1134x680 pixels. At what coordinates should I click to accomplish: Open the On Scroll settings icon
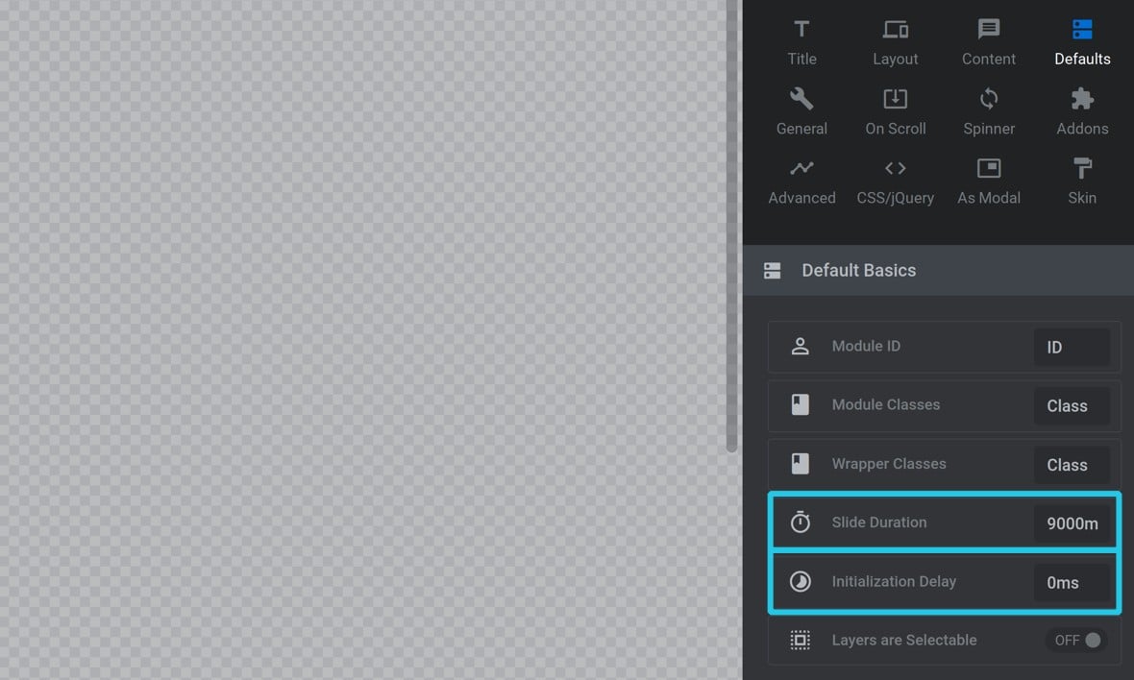click(896, 99)
